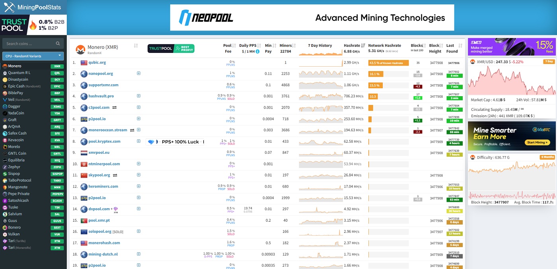Click the swap arrows icon beside skypool.org
Viewport: 557px width, 269px height.
point(115,175)
